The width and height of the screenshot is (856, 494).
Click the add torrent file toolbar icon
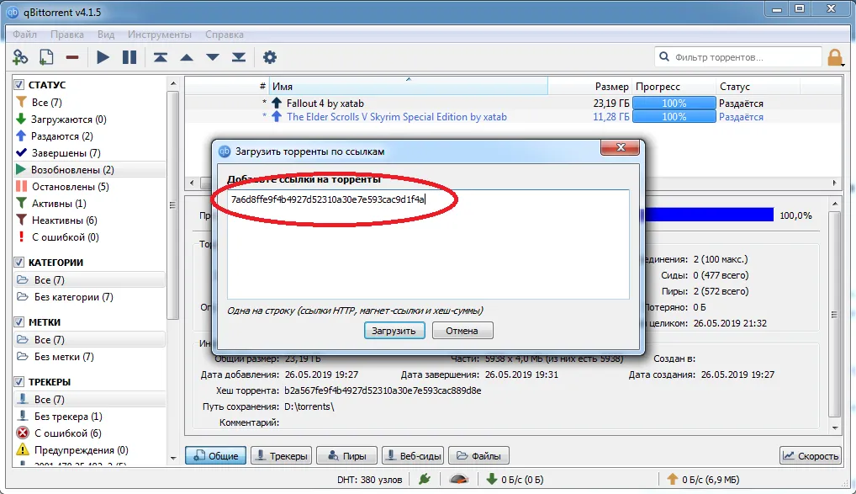(x=46, y=57)
